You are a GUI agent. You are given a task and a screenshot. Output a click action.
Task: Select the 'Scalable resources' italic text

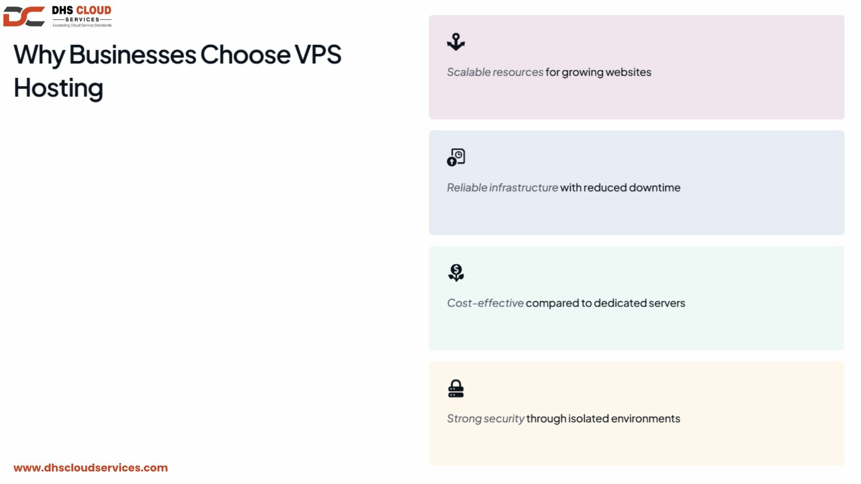tap(495, 72)
